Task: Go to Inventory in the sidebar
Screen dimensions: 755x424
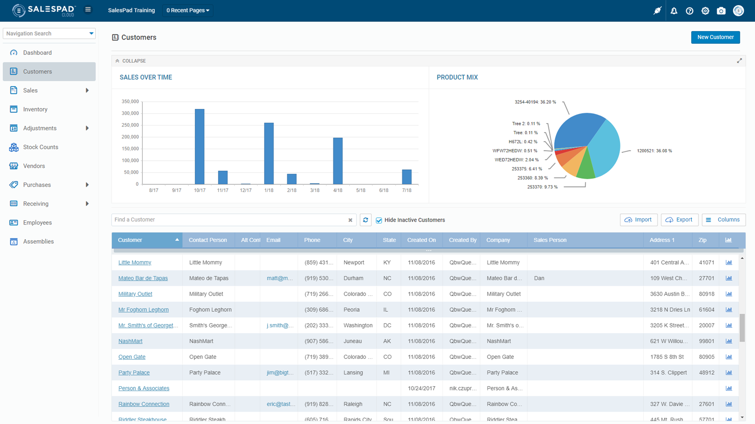Action: point(35,109)
